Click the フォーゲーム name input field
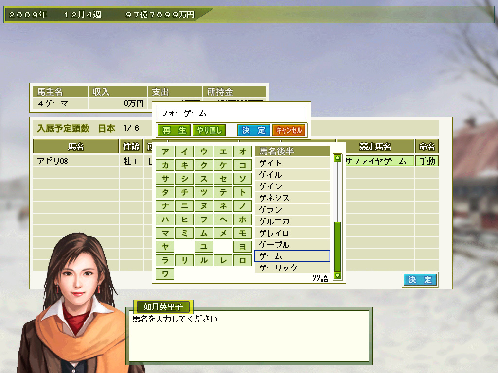 pyautogui.click(x=231, y=113)
